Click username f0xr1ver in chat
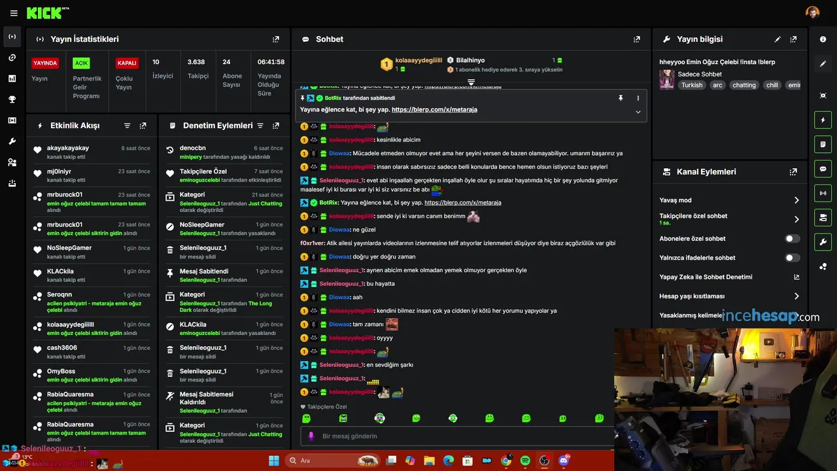This screenshot has height=471, width=837. [312, 243]
